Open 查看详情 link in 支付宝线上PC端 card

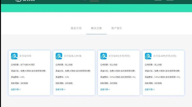point(61,89)
